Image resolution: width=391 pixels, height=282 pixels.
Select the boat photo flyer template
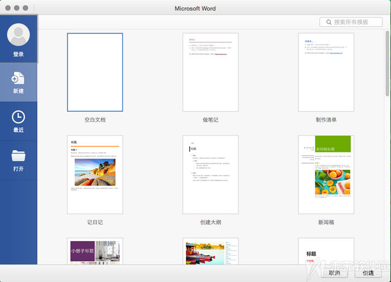[211, 251]
